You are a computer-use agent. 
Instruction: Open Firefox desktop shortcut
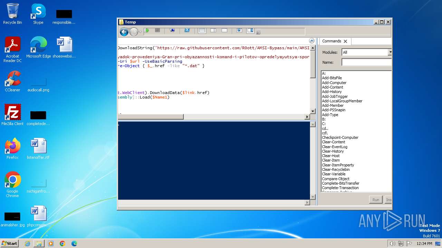tap(12, 149)
